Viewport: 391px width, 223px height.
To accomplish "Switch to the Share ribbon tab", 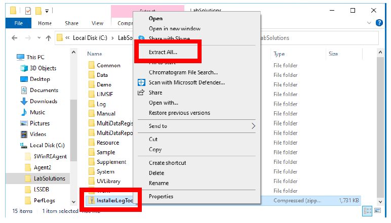I will [71, 23].
